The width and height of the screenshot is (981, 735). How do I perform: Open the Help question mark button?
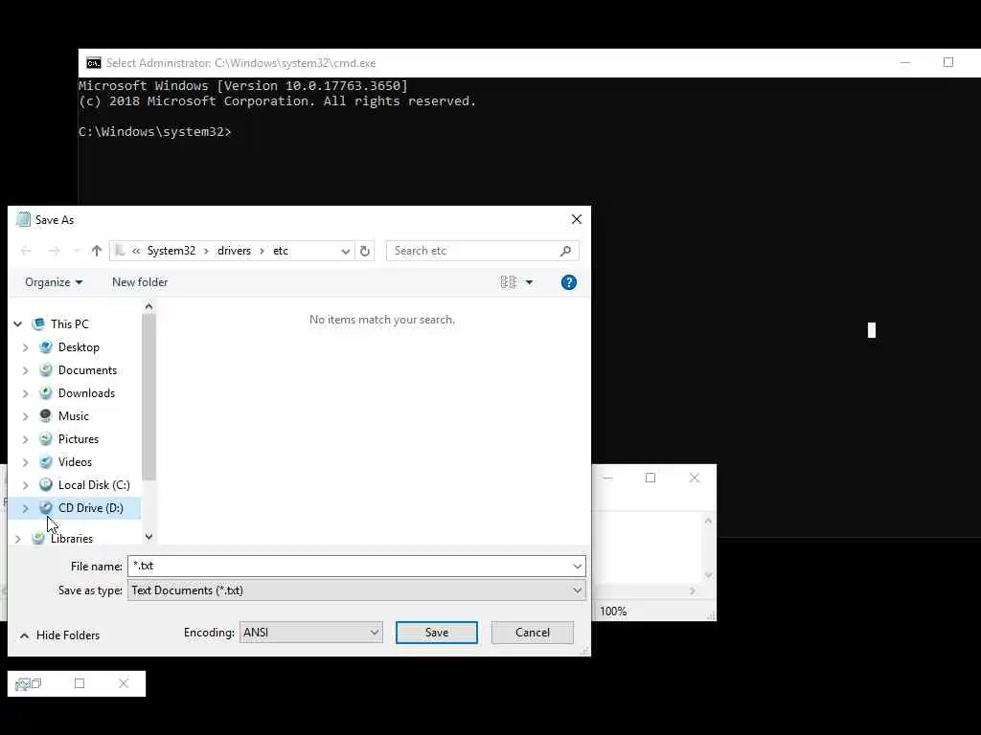point(569,282)
